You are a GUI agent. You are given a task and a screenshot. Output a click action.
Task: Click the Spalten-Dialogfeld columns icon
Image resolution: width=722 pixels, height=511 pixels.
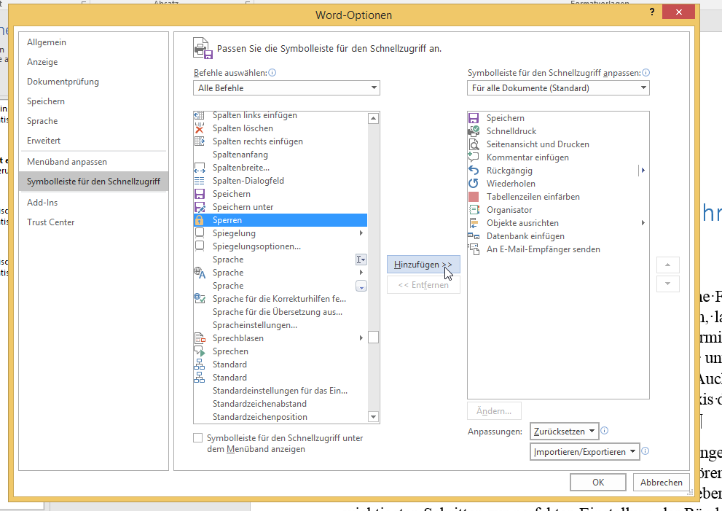pos(200,181)
